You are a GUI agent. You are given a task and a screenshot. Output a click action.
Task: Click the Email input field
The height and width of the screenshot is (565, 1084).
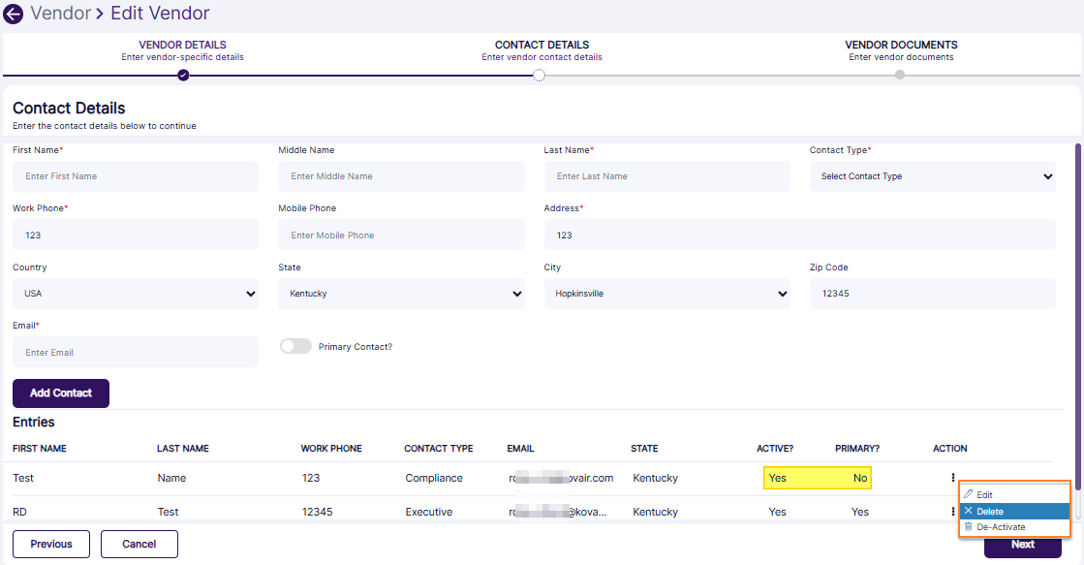coord(136,353)
